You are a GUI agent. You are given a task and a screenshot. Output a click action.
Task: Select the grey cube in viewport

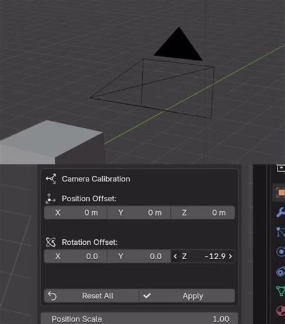(52, 142)
